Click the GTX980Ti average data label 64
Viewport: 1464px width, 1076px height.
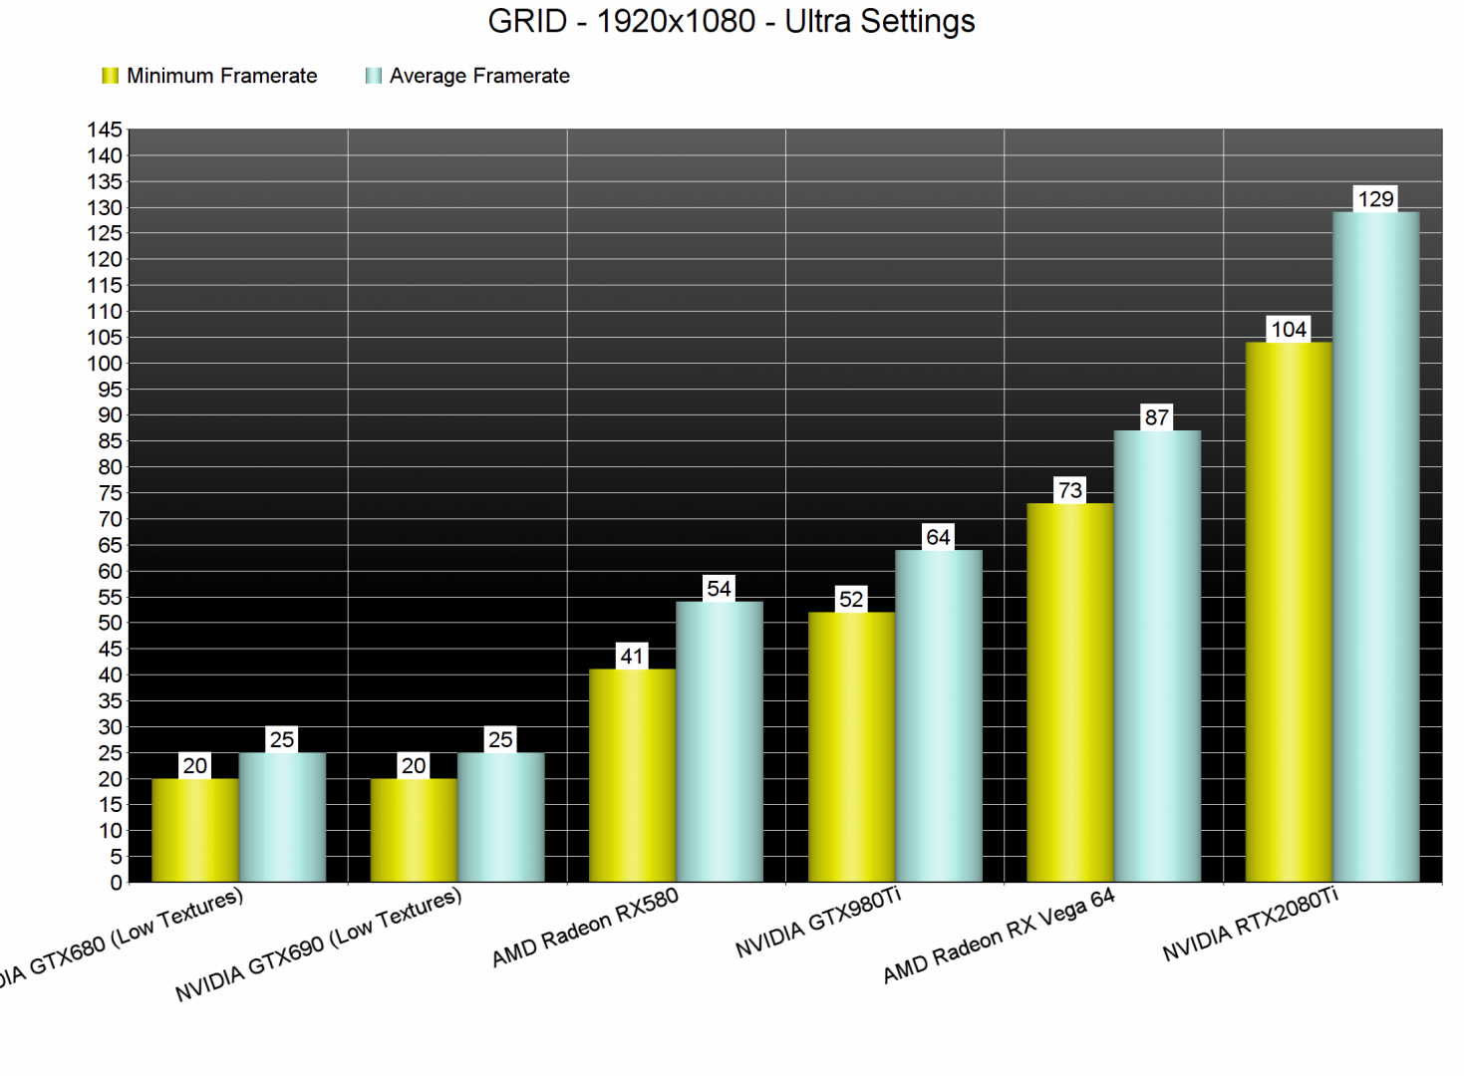938,538
